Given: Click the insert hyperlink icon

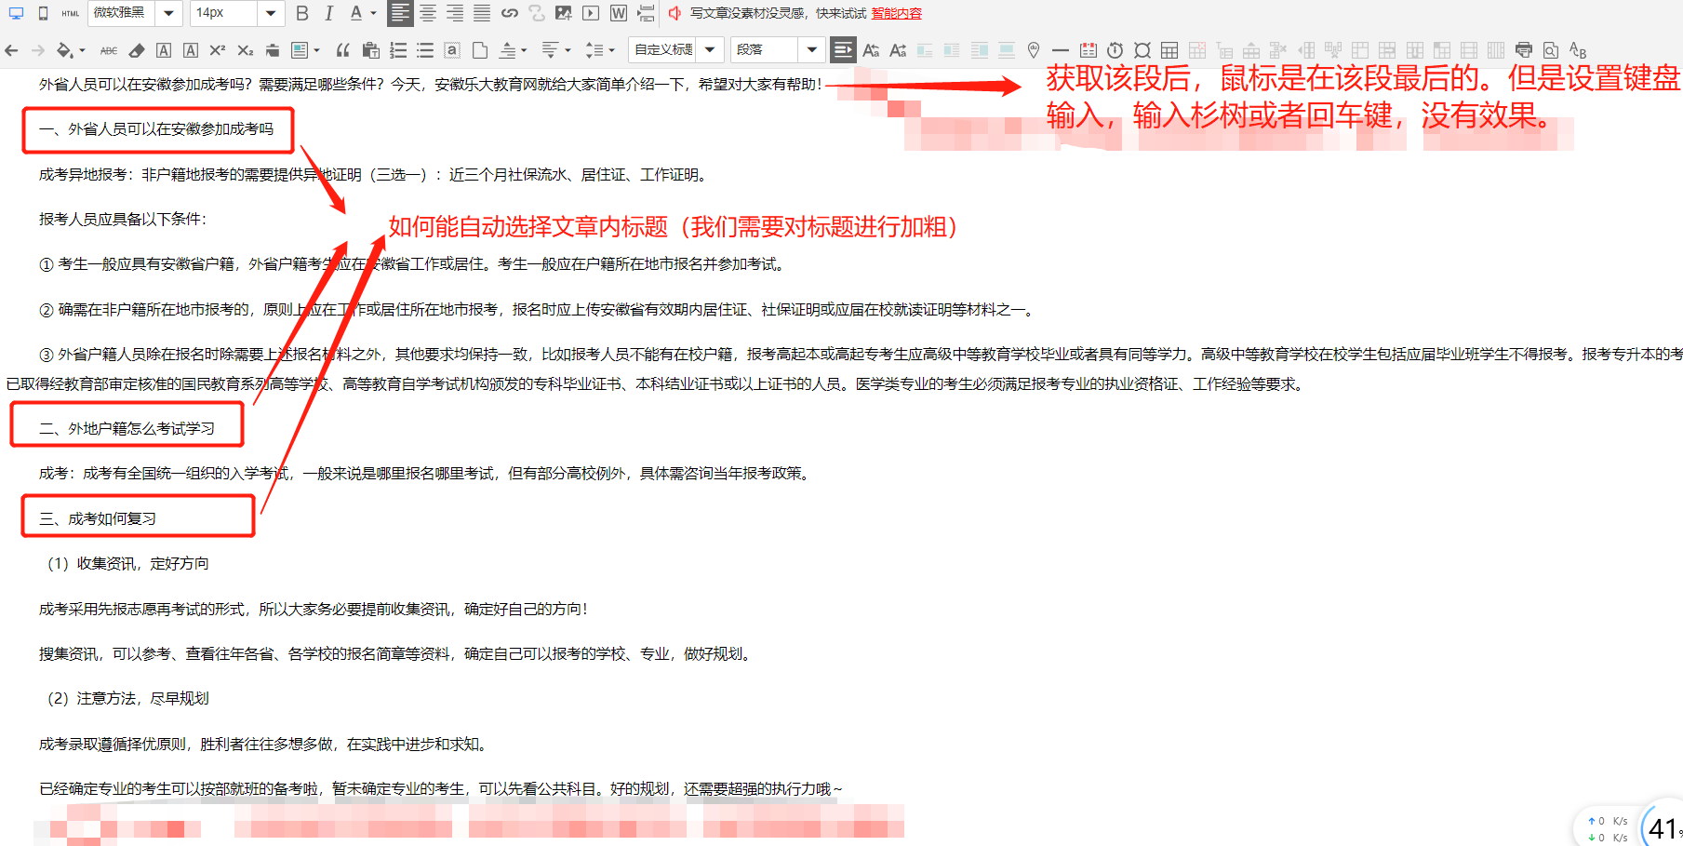Looking at the screenshot, I should pos(509,13).
